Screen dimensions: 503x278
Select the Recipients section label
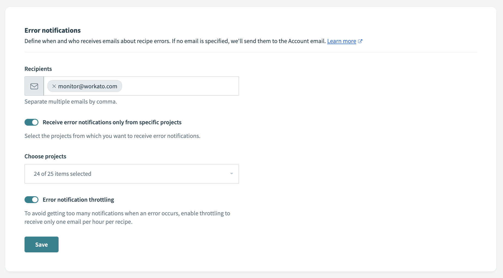(x=38, y=69)
